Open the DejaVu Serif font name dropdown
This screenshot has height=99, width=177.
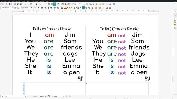pyautogui.click(x=32, y=8)
